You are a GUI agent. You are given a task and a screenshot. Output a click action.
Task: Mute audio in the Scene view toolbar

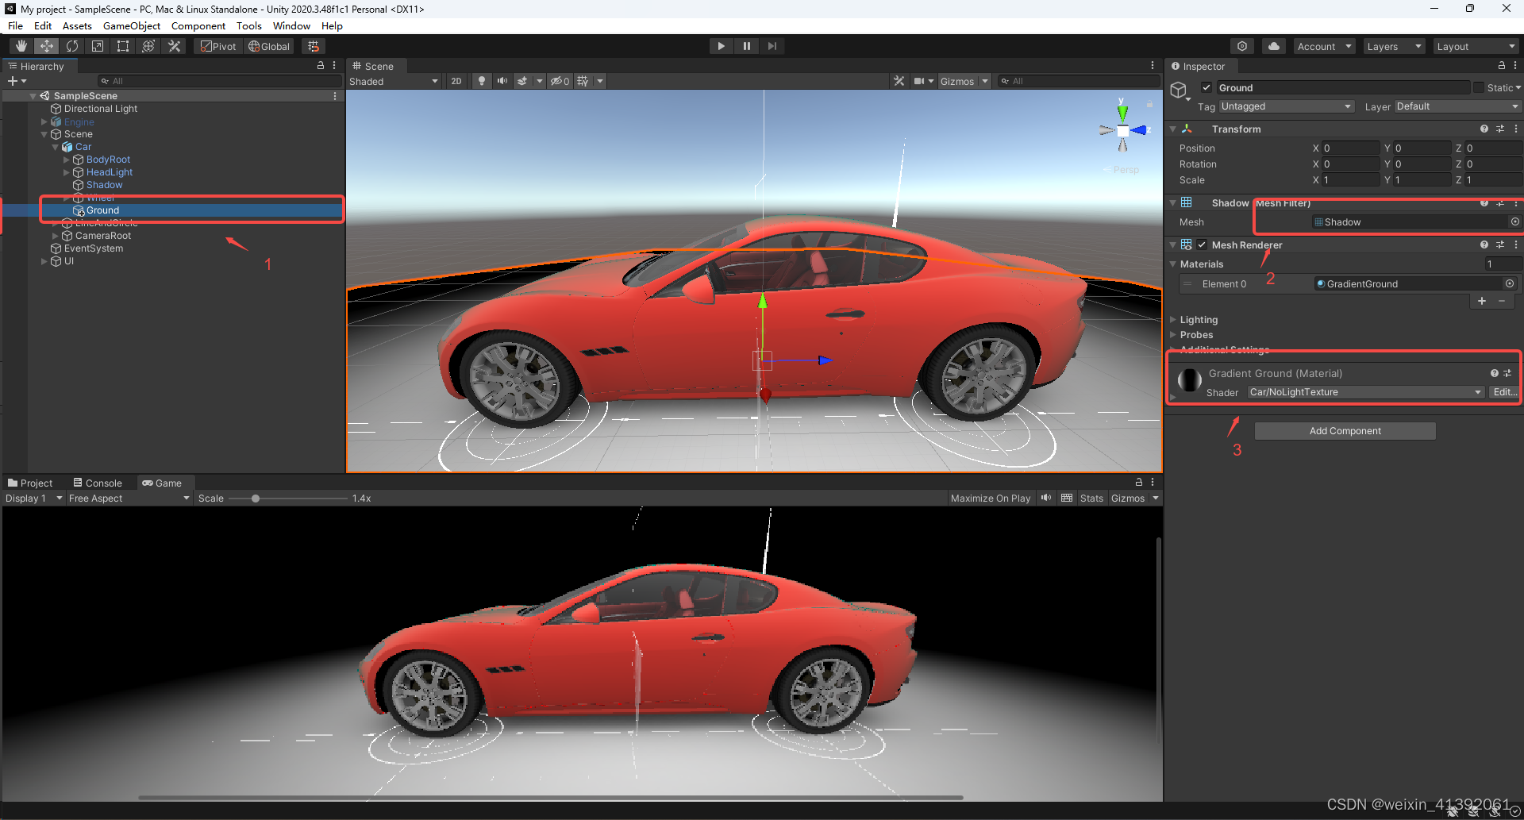(x=502, y=80)
